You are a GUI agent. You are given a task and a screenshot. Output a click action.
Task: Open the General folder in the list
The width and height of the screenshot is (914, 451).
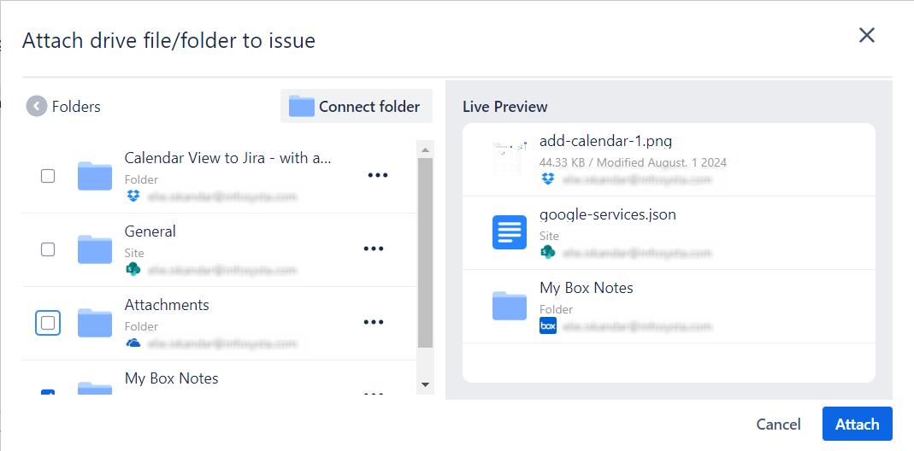(x=150, y=231)
